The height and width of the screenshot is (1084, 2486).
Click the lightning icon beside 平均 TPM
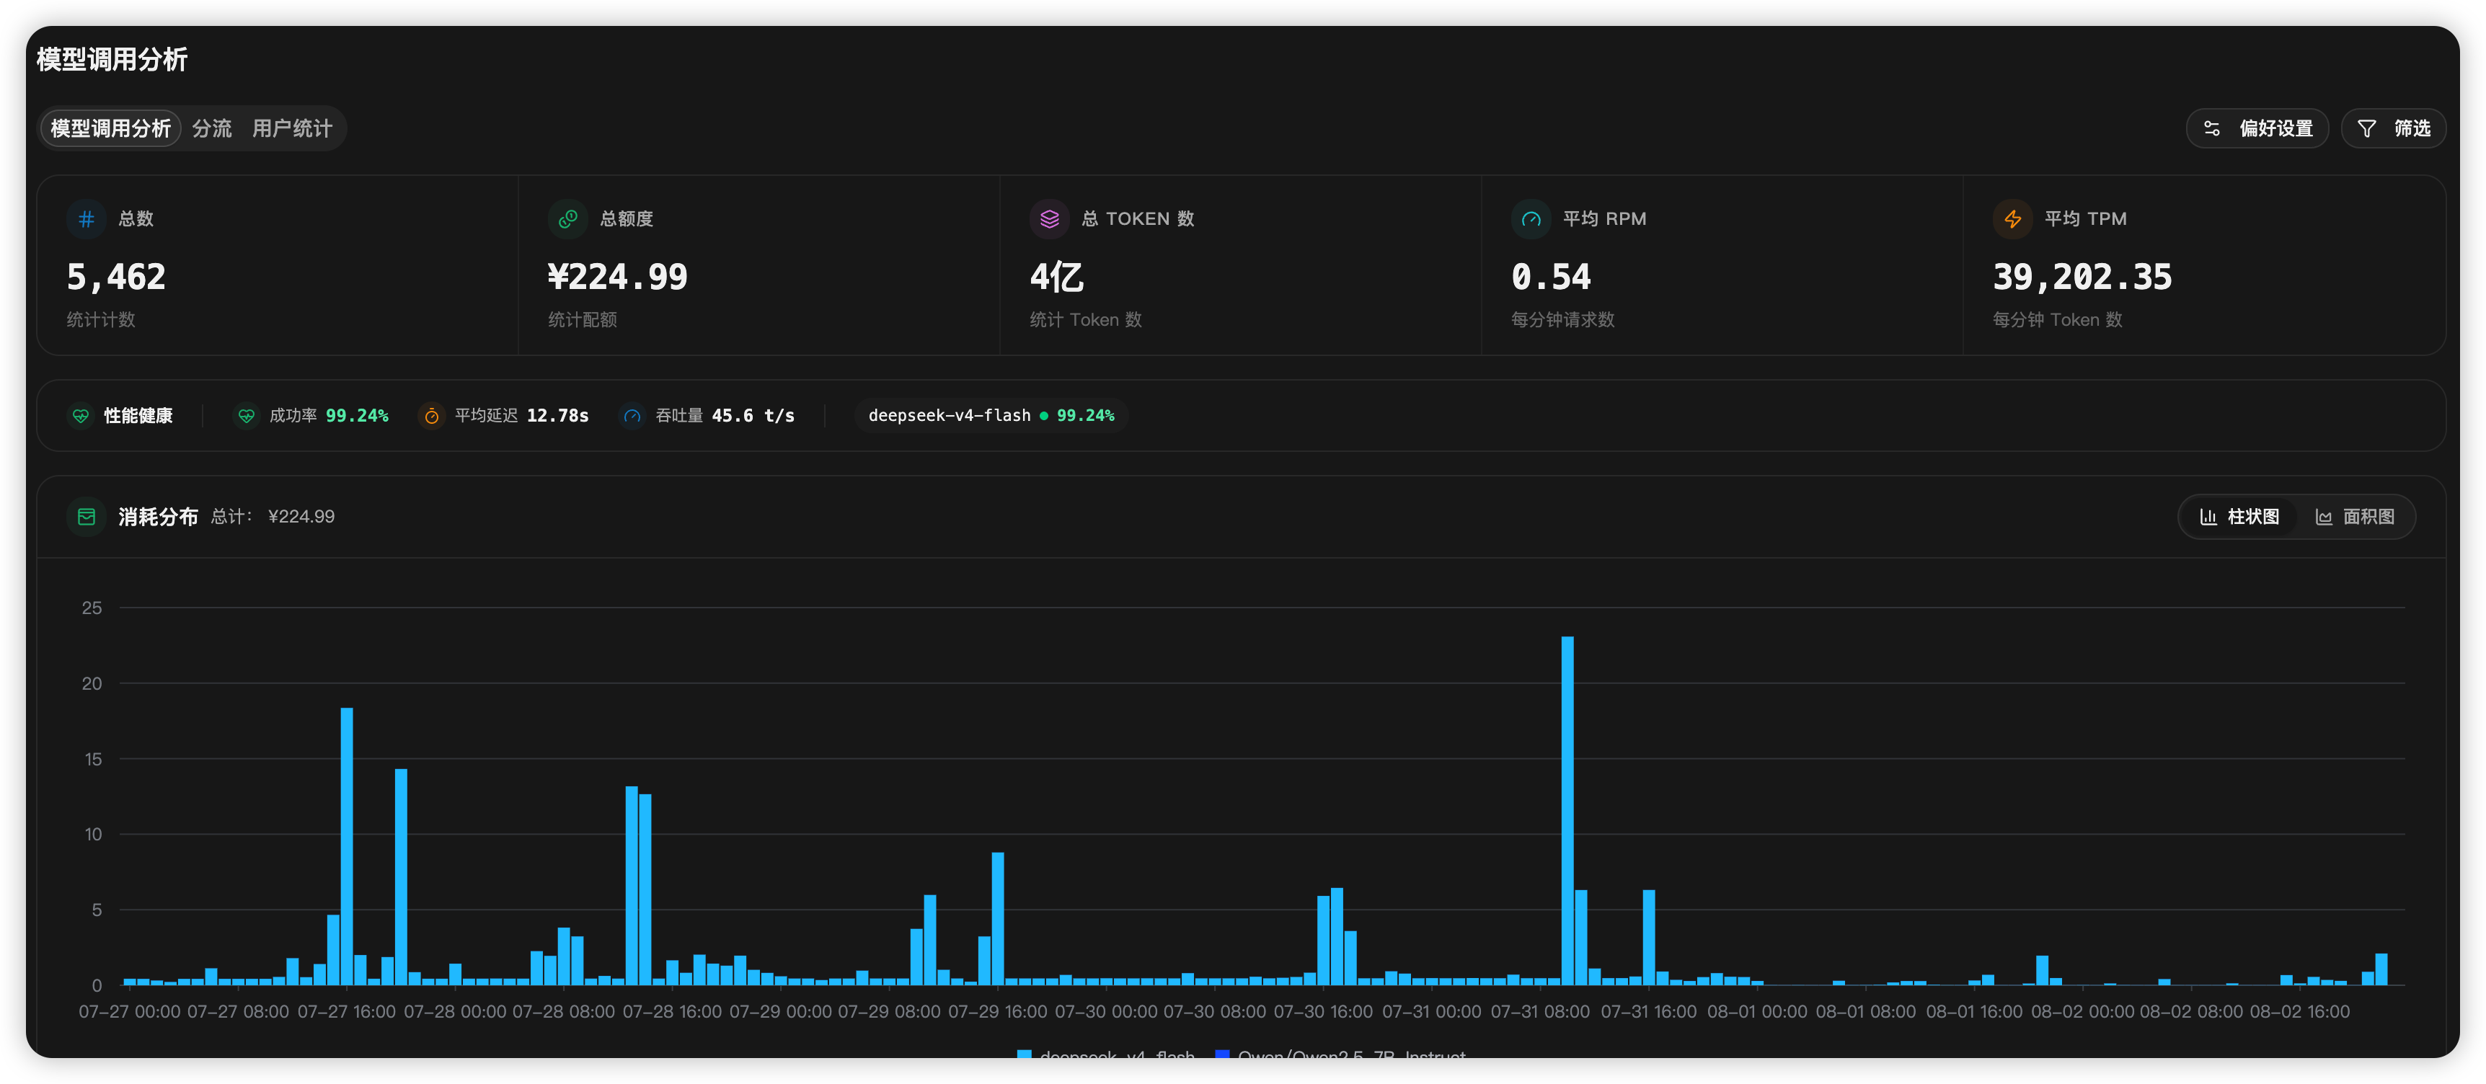point(2012,219)
